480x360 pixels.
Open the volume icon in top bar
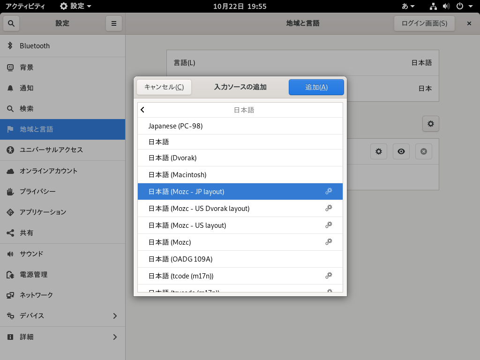point(446,6)
